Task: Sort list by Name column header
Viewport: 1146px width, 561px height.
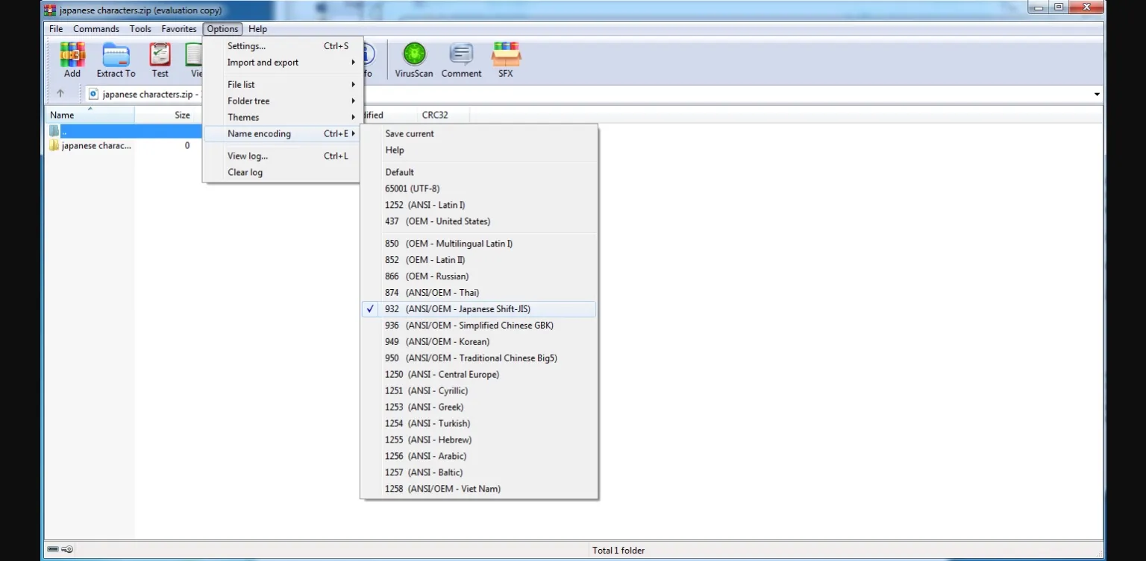Action: tap(62, 115)
